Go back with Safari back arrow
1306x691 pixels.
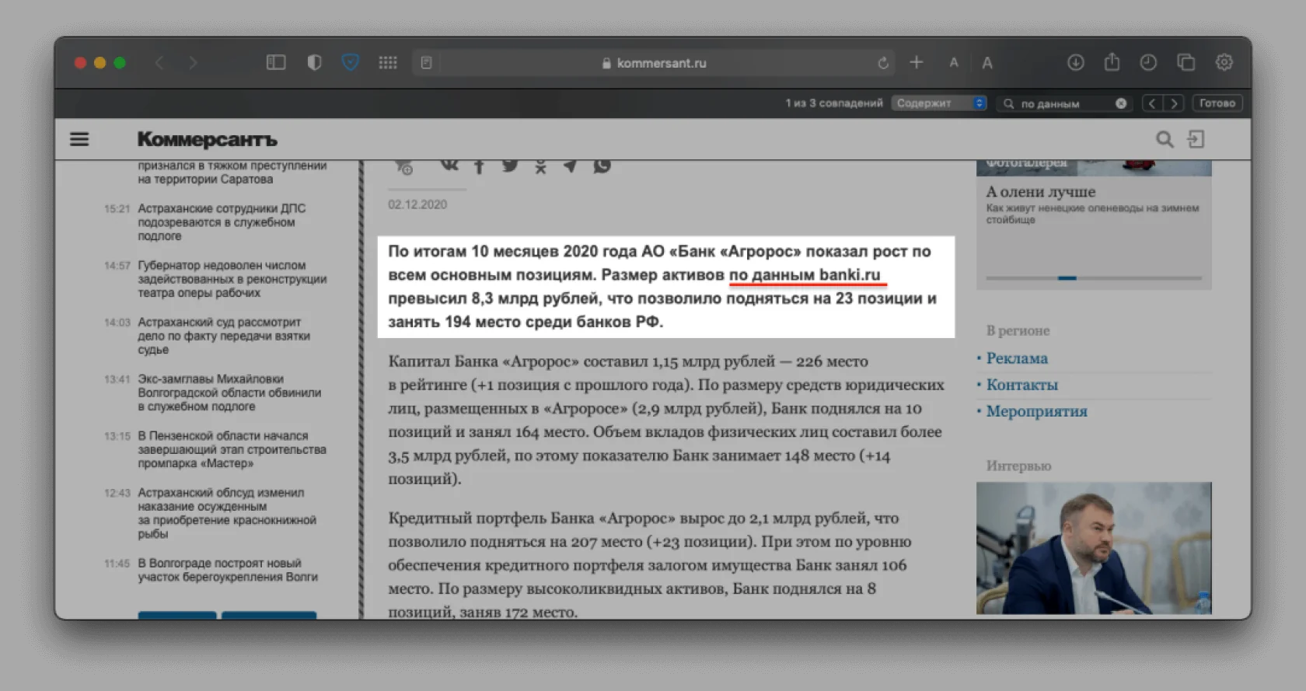[160, 63]
